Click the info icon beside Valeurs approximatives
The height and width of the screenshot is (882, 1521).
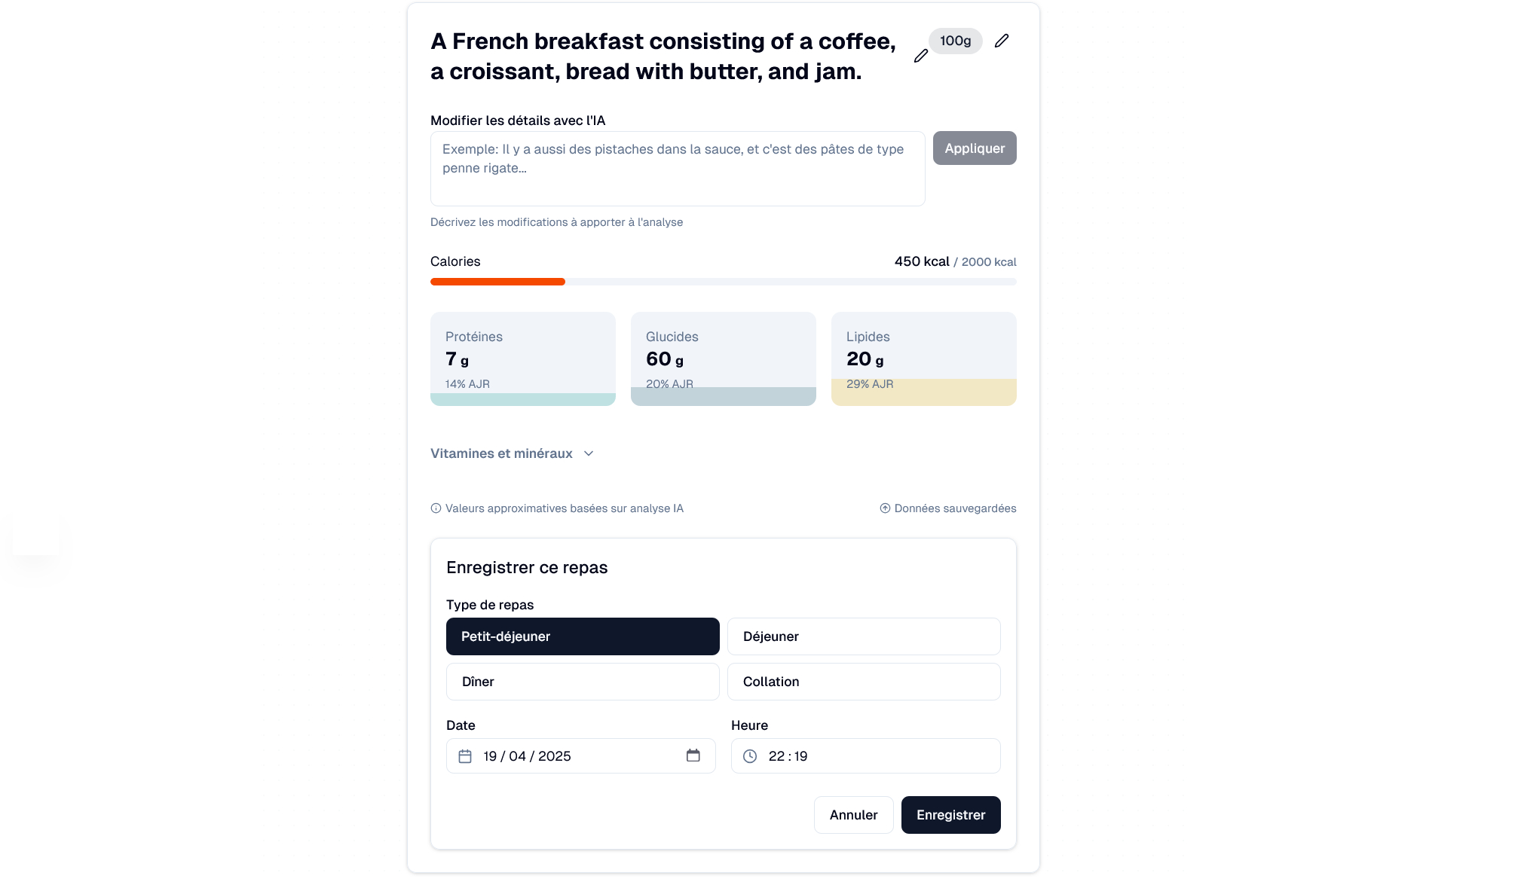436,508
